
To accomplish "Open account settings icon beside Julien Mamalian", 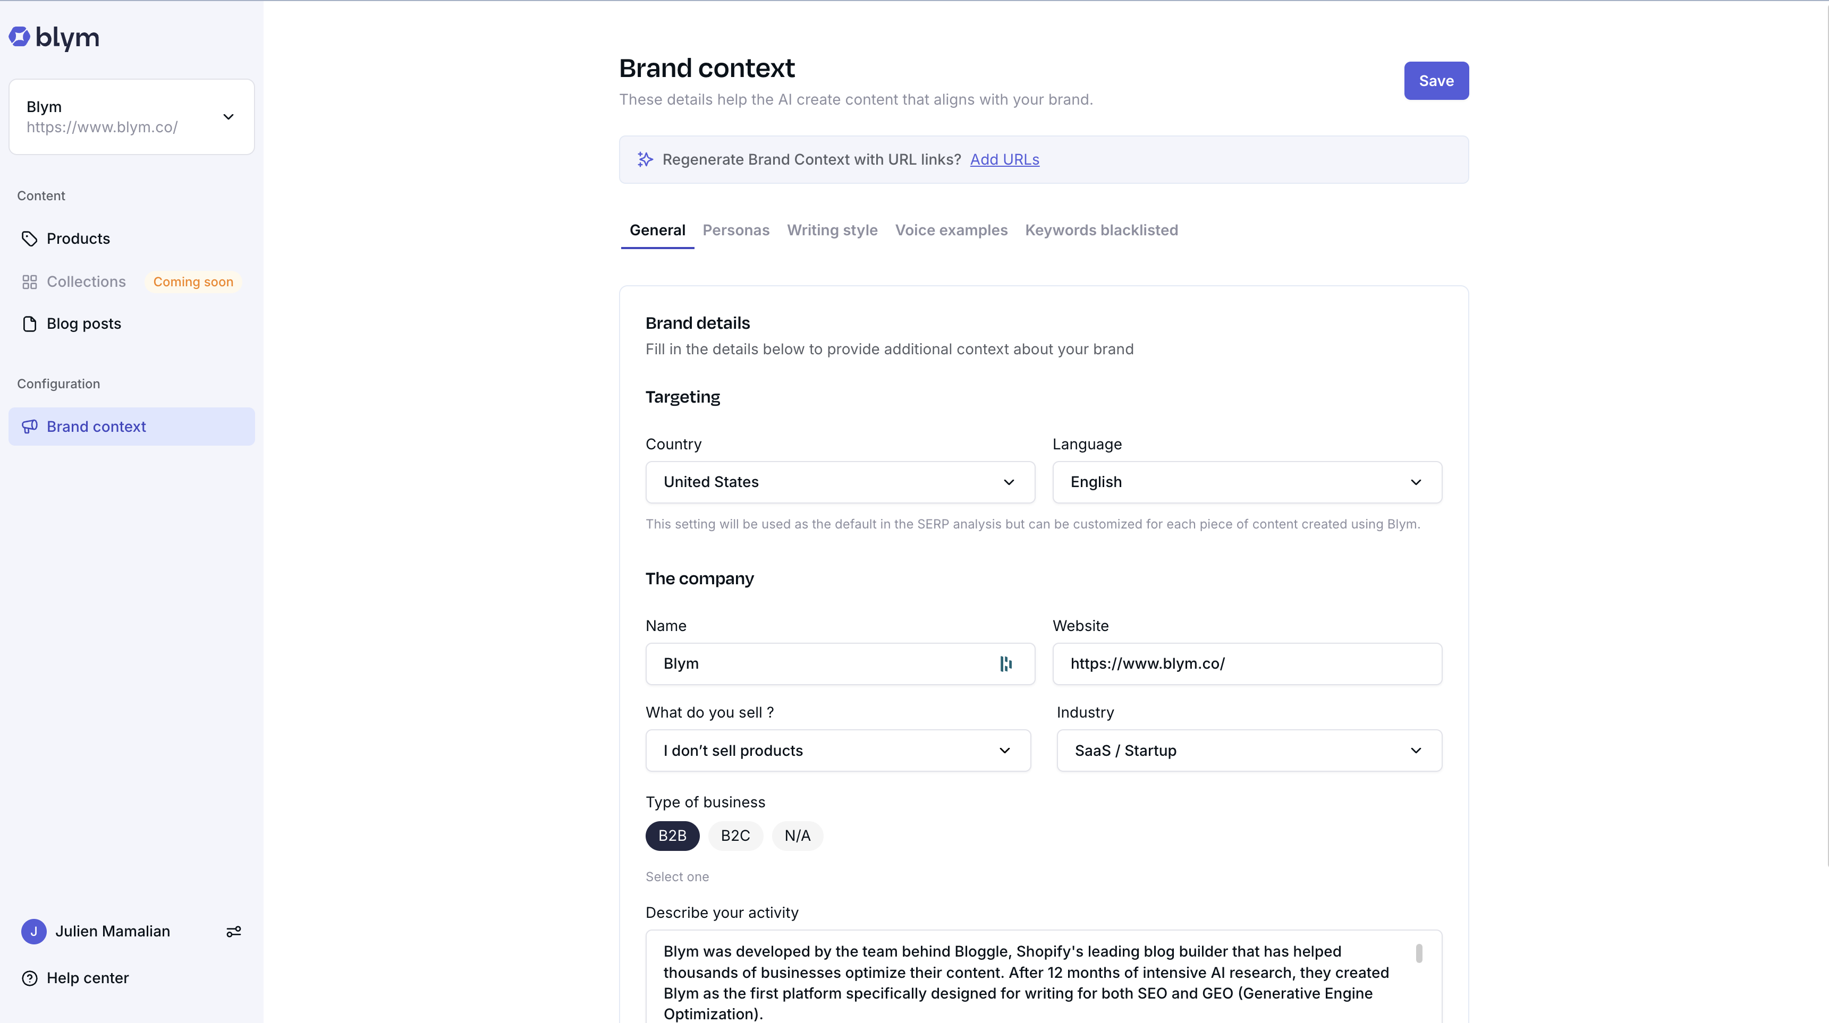I will [x=234, y=932].
